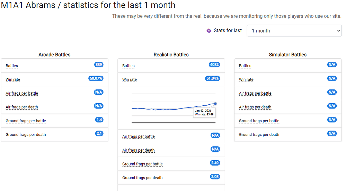Click the Realistic ground frags badge 2.49
This screenshot has width=346, height=191.
click(215, 163)
